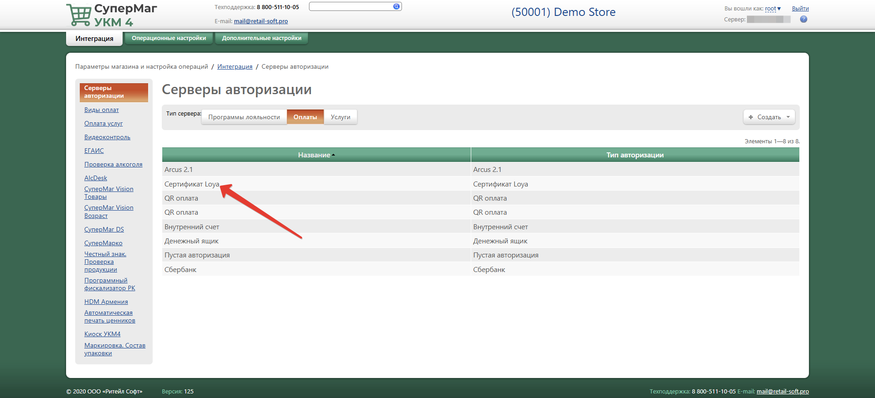Select the Услуги server type filter

click(340, 117)
